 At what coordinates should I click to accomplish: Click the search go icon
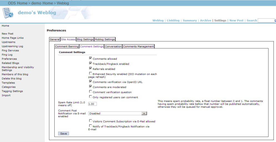(275, 21)
